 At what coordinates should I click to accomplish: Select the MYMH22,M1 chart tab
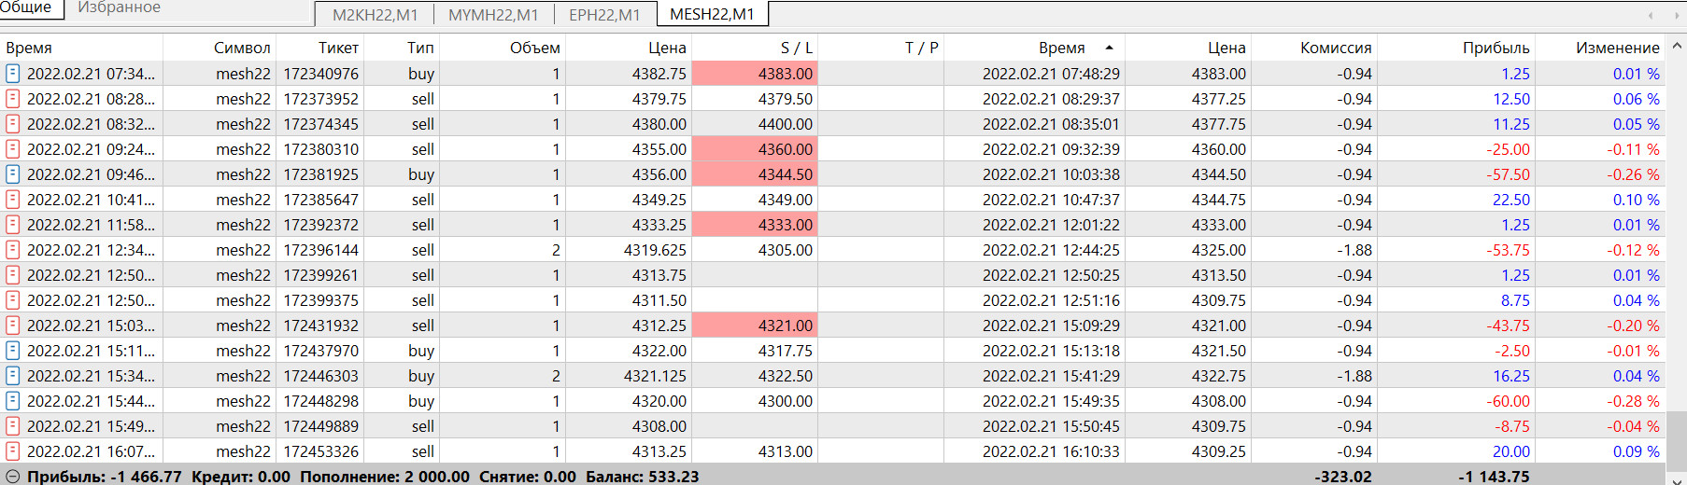(x=493, y=15)
